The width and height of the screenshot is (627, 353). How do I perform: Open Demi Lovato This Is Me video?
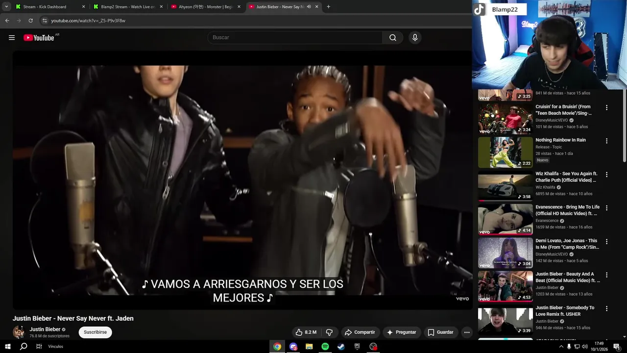(505, 253)
